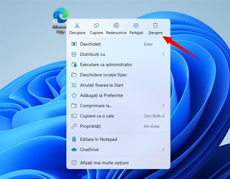Image resolution: width=230 pixels, height=179 pixels.
Task: Open the OneDrive menu entry
Action: pyautogui.click(x=118, y=150)
